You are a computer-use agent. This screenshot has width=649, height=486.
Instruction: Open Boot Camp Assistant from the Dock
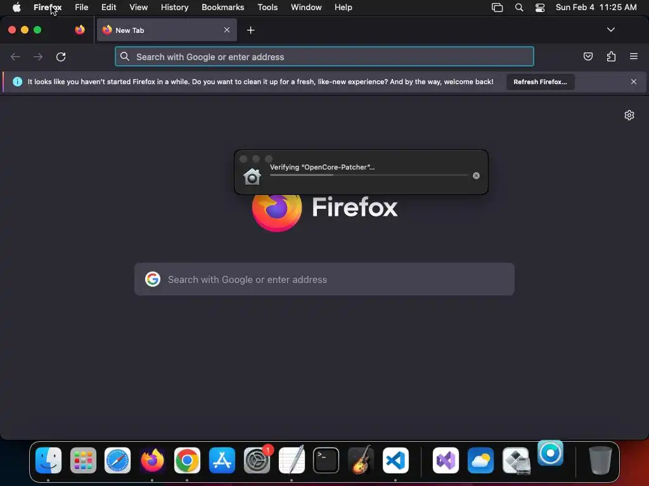pos(516,461)
